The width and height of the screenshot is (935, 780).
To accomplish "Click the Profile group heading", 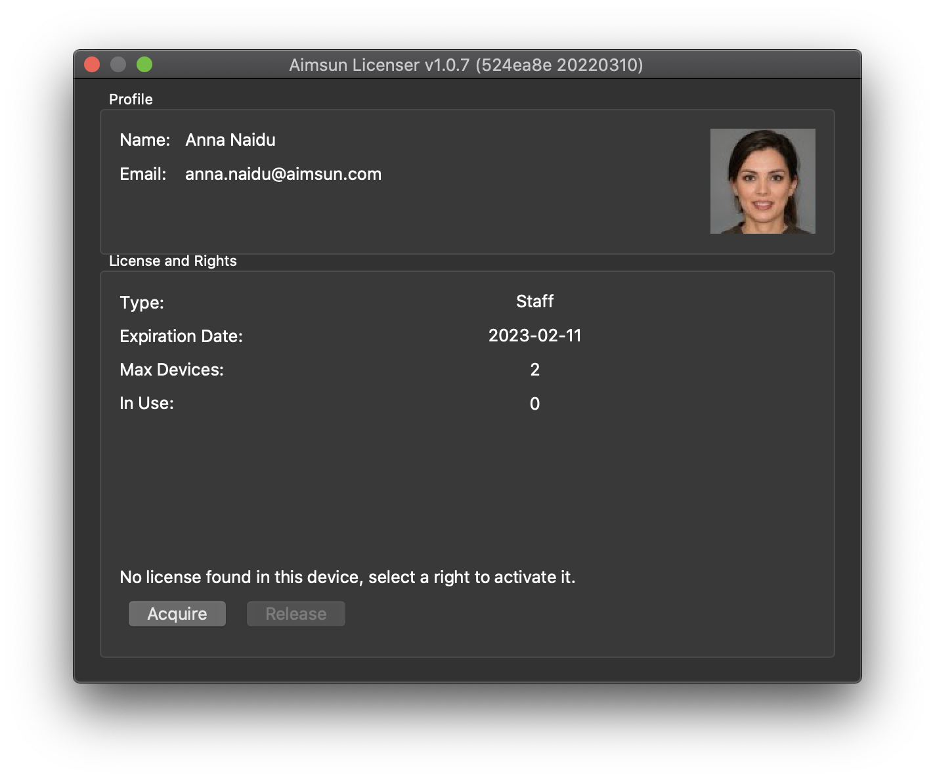I will point(131,99).
